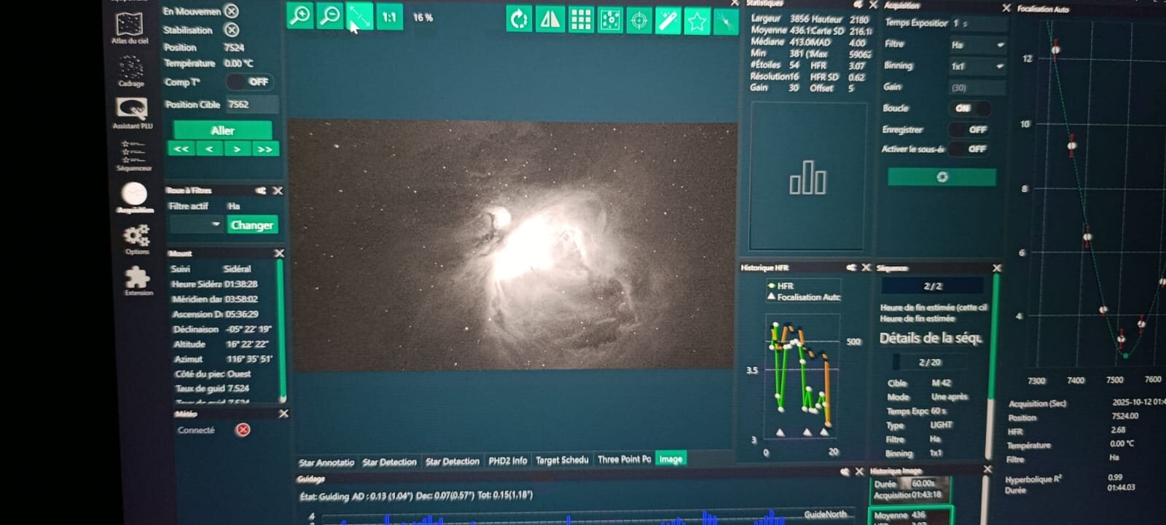Close the Météo panel
Screen dimensions: 1166x525
[283, 414]
